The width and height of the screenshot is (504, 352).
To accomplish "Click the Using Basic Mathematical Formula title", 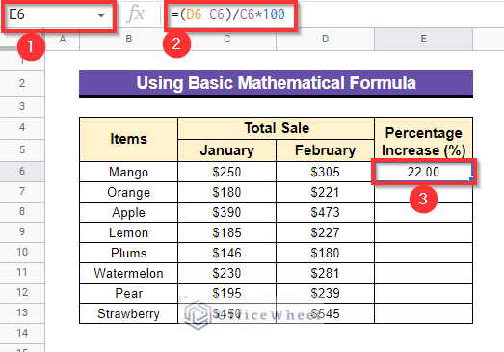I will [x=277, y=83].
